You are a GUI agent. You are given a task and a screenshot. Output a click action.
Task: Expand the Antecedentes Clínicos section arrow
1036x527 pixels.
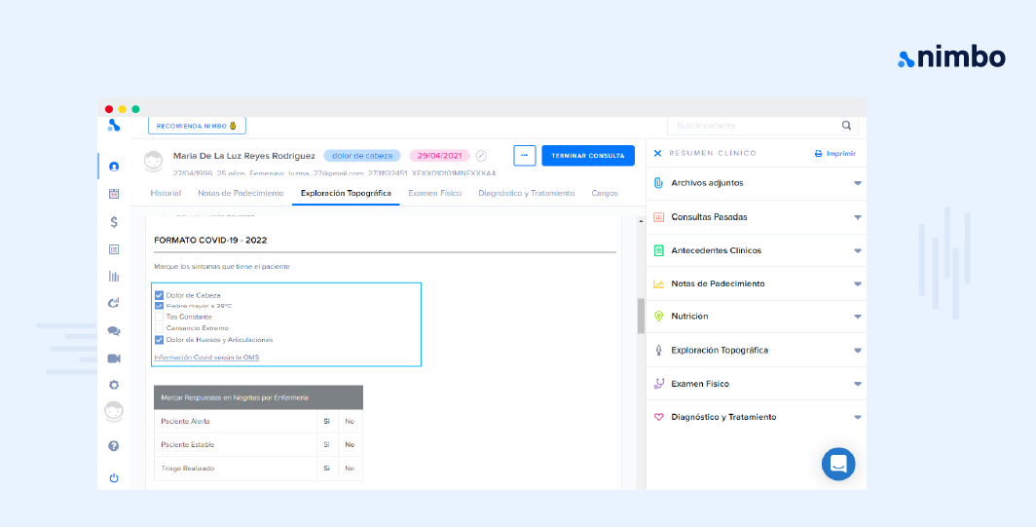[858, 250]
